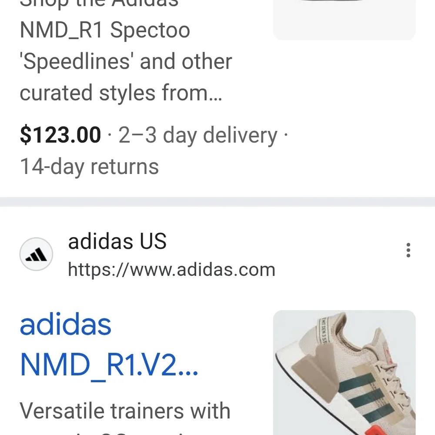The width and height of the screenshot is (435, 435).
Task: Select the adidas US site name
Action: [117, 241]
